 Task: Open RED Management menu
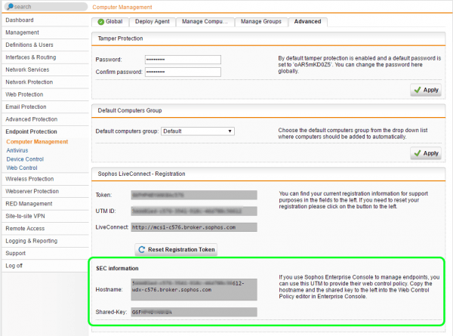click(x=45, y=204)
